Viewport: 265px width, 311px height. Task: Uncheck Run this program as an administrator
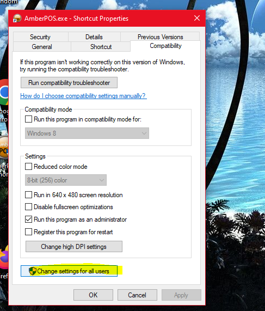click(x=28, y=219)
